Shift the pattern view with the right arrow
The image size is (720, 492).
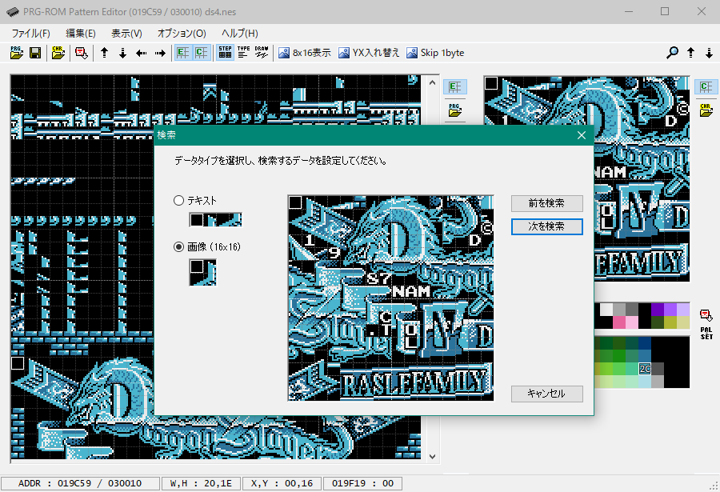[160, 53]
